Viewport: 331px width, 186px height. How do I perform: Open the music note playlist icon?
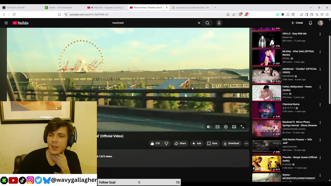tap(301, 14)
